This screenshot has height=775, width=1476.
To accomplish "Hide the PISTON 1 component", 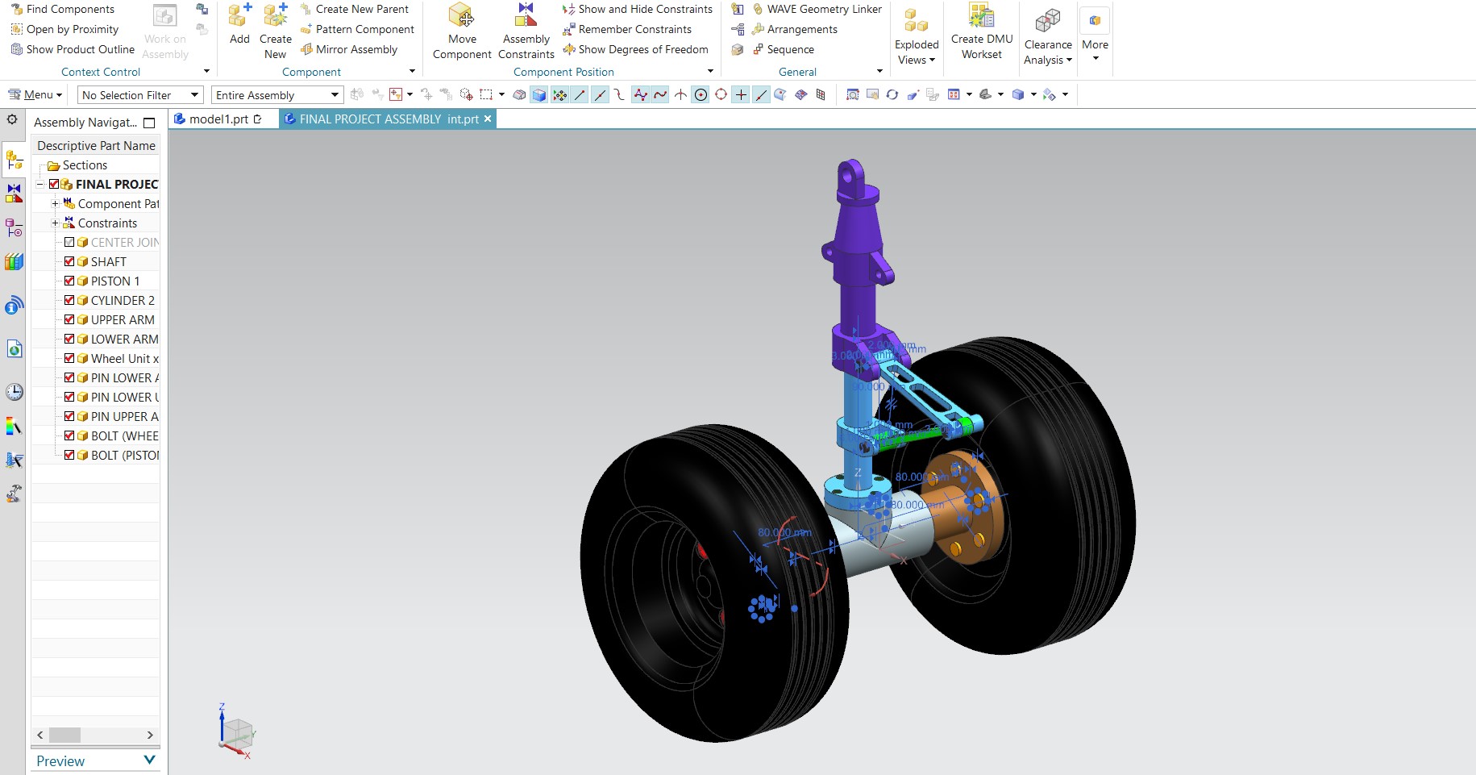I will 69,281.
